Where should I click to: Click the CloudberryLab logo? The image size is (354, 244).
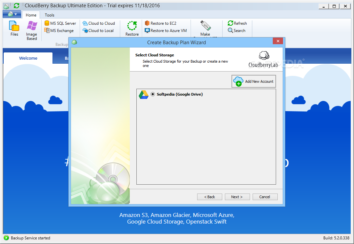click(264, 60)
